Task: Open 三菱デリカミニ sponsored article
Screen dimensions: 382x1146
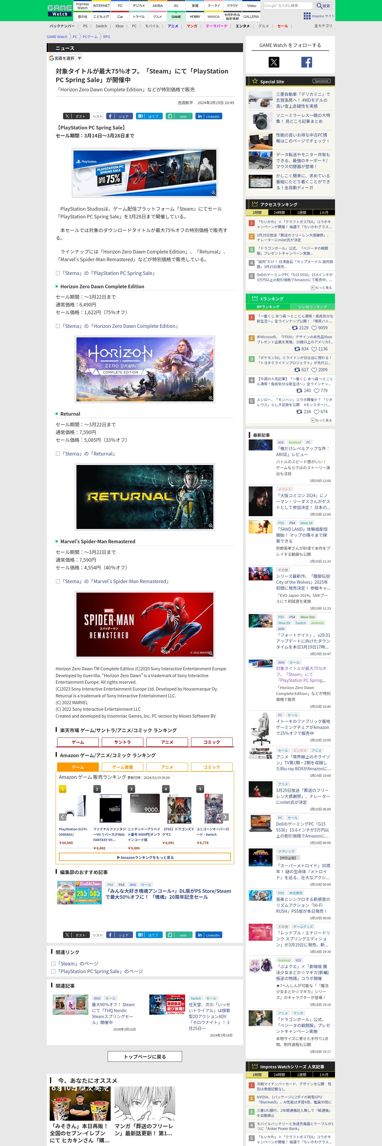Action: 303,100
